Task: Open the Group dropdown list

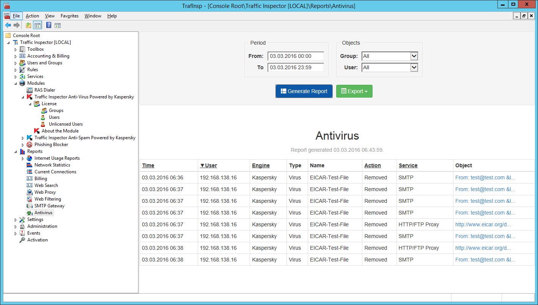Action: (x=414, y=56)
